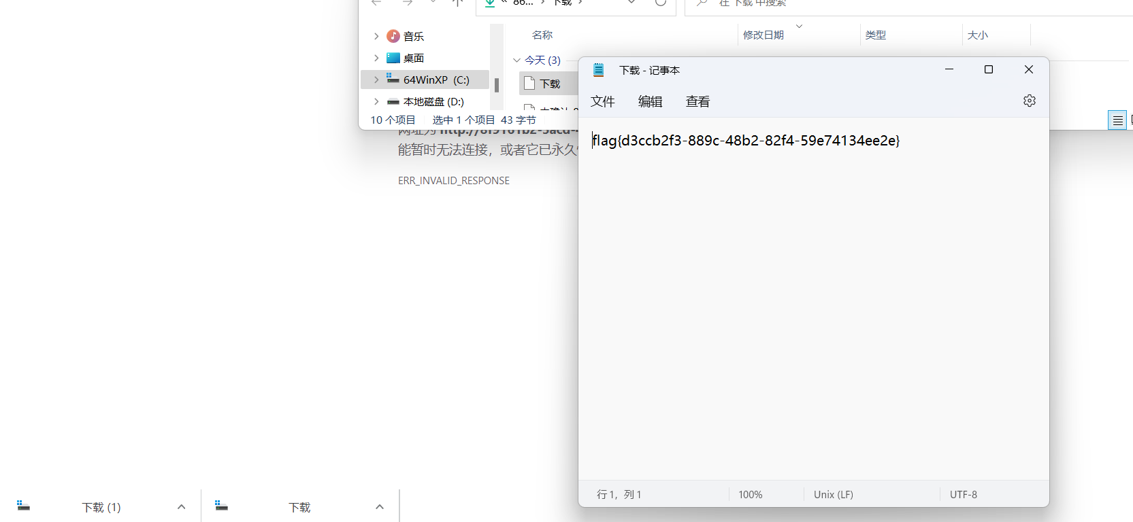The image size is (1133, 522).
Task: Sort by 修改日期 column header
Action: pyautogui.click(x=763, y=35)
